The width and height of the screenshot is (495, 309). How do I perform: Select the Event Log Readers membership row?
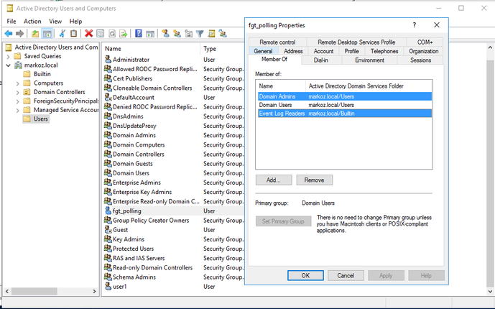point(345,114)
